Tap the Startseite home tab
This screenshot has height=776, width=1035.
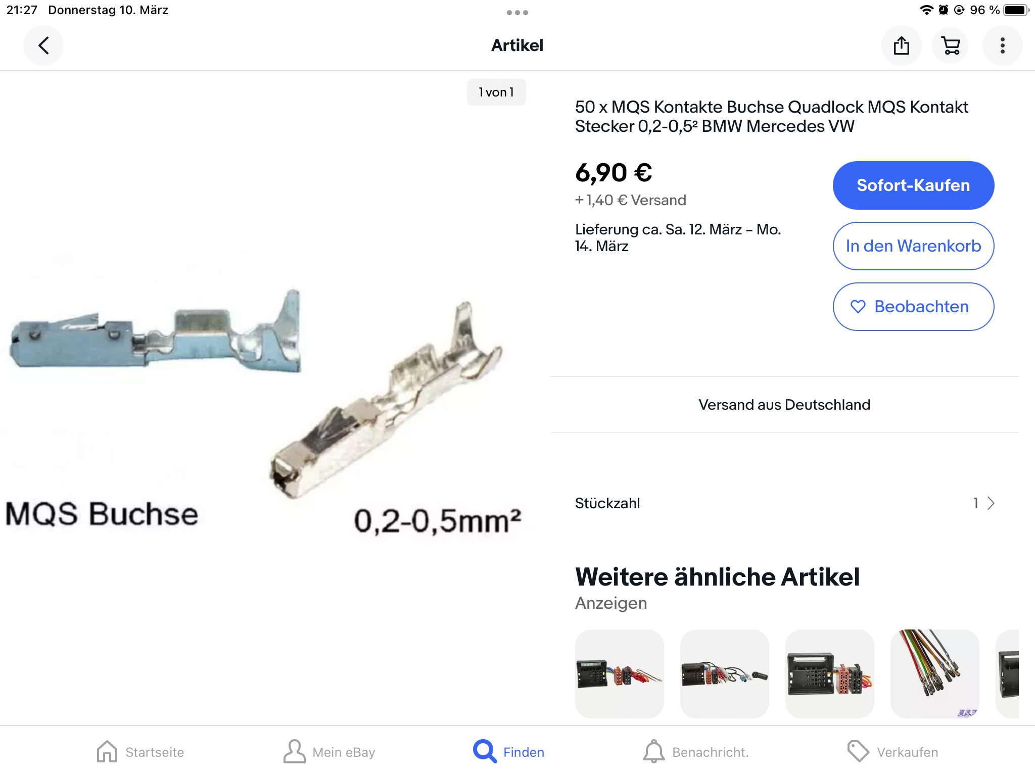[140, 752]
